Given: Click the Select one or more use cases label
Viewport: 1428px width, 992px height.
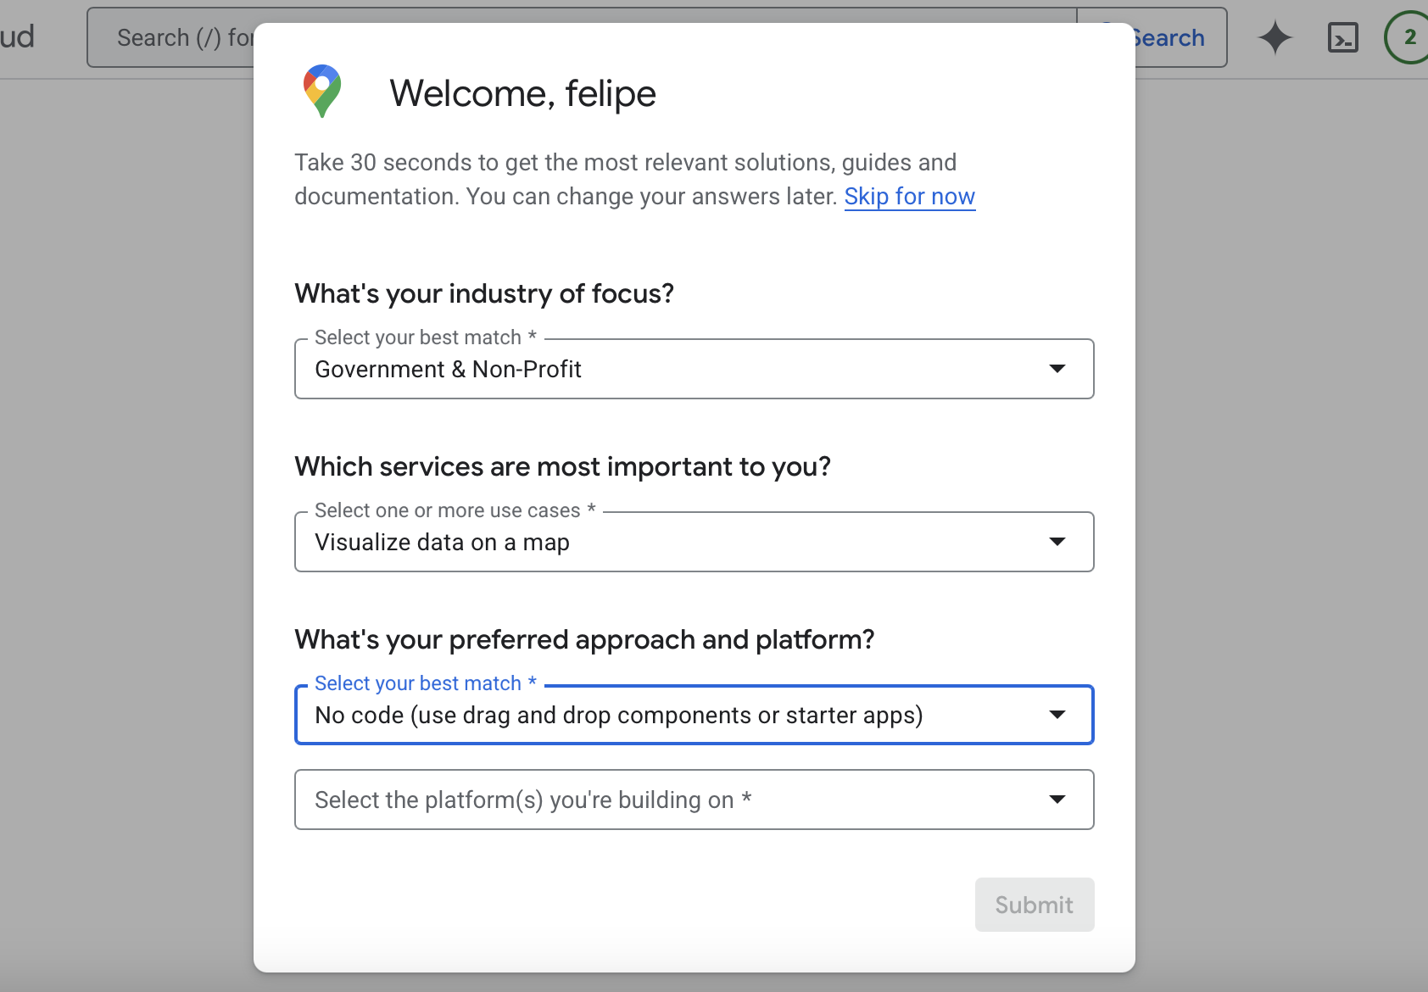Looking at the screenshot, I should pyautogui.click(x=447, y=510).
